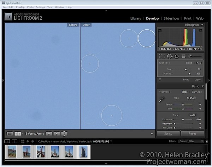
Task: Open the Photo menu
Action: 30,7
